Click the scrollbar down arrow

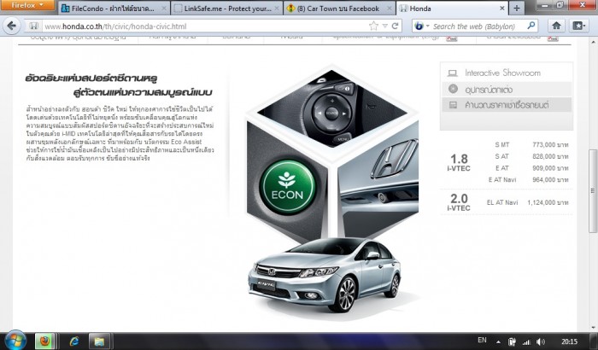(593, 327)
